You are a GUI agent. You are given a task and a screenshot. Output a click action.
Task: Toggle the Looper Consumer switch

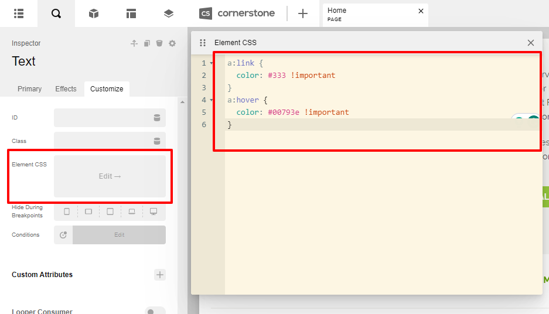click(x=155, y=311)
